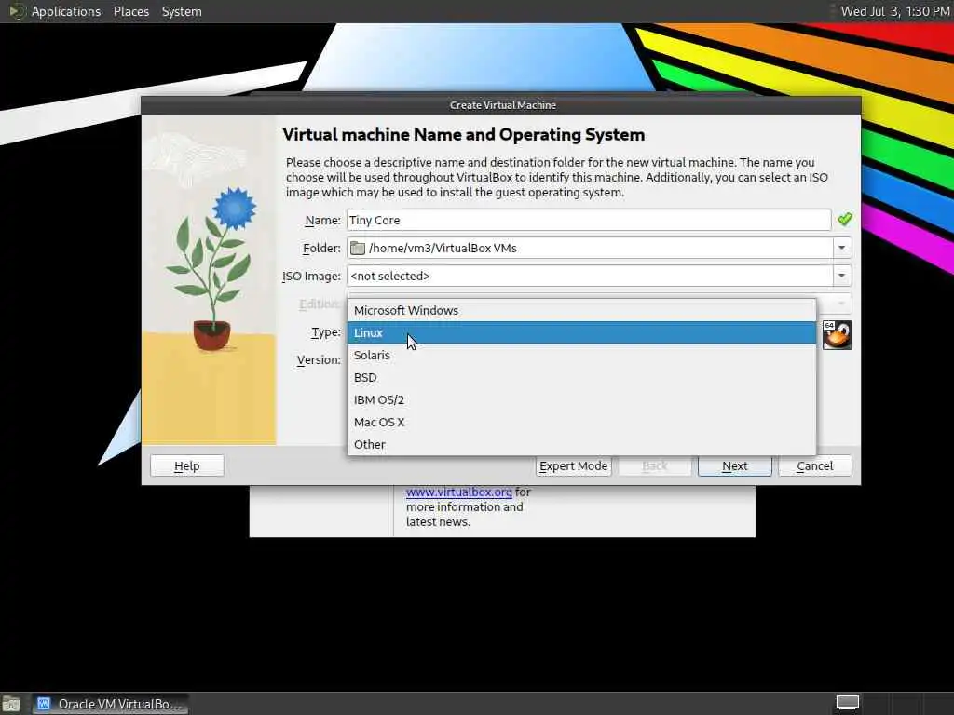Click the folder icon in Folder field

pyautogui.click(x=358, y=248)
